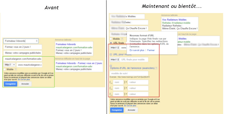Click the 'modèle de suivi' tracking template field
This screenshot has height=114, width=227.
[129, 73]
